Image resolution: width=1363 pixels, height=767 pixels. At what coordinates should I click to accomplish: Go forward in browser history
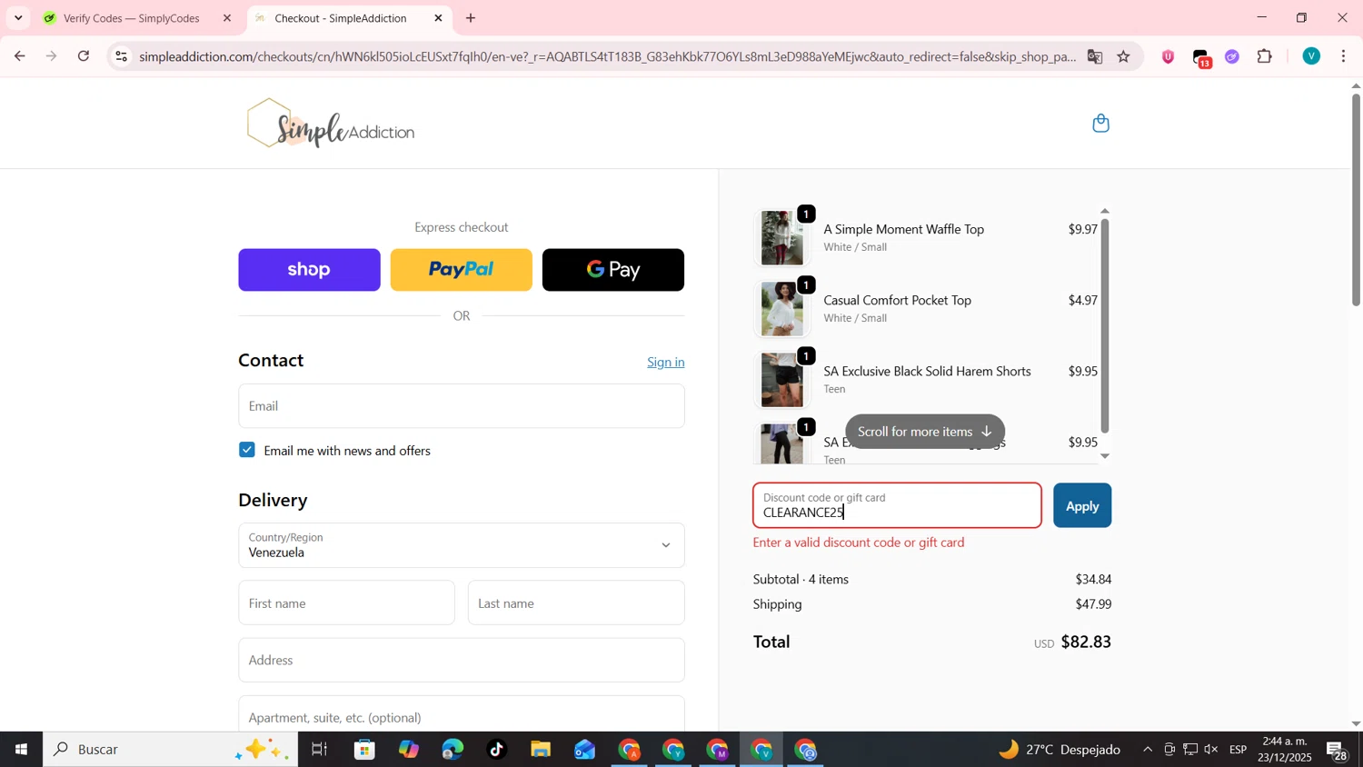click(52, 56)
